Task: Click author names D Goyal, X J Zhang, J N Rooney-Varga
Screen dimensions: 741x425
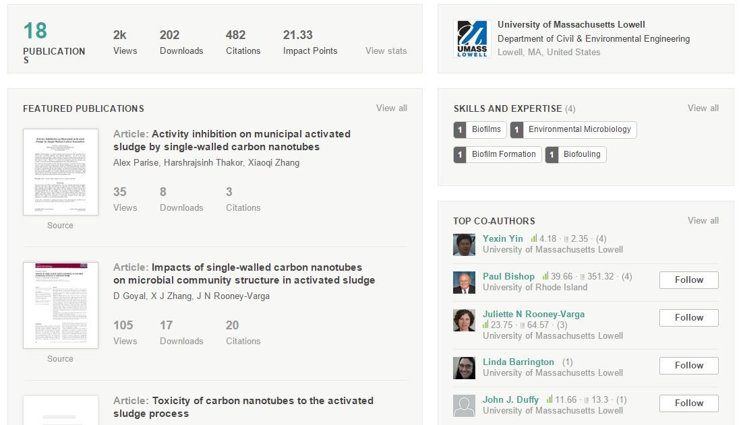Action: (191, 296)
